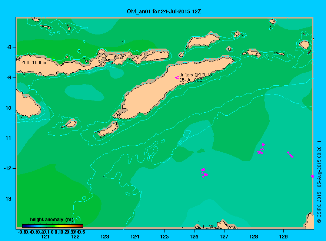Click the "-0.5" label of the color bar
326x241 pixels.
coord(21,232)
